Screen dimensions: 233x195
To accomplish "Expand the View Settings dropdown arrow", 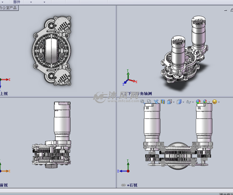I will (x=219, y=102).
